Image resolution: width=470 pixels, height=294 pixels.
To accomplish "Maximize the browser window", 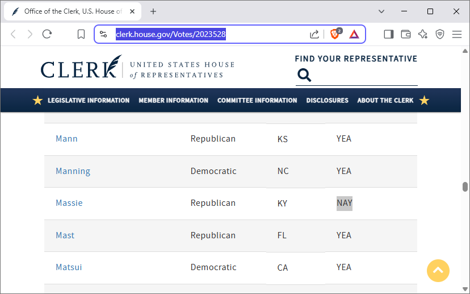I will point(430,11).
